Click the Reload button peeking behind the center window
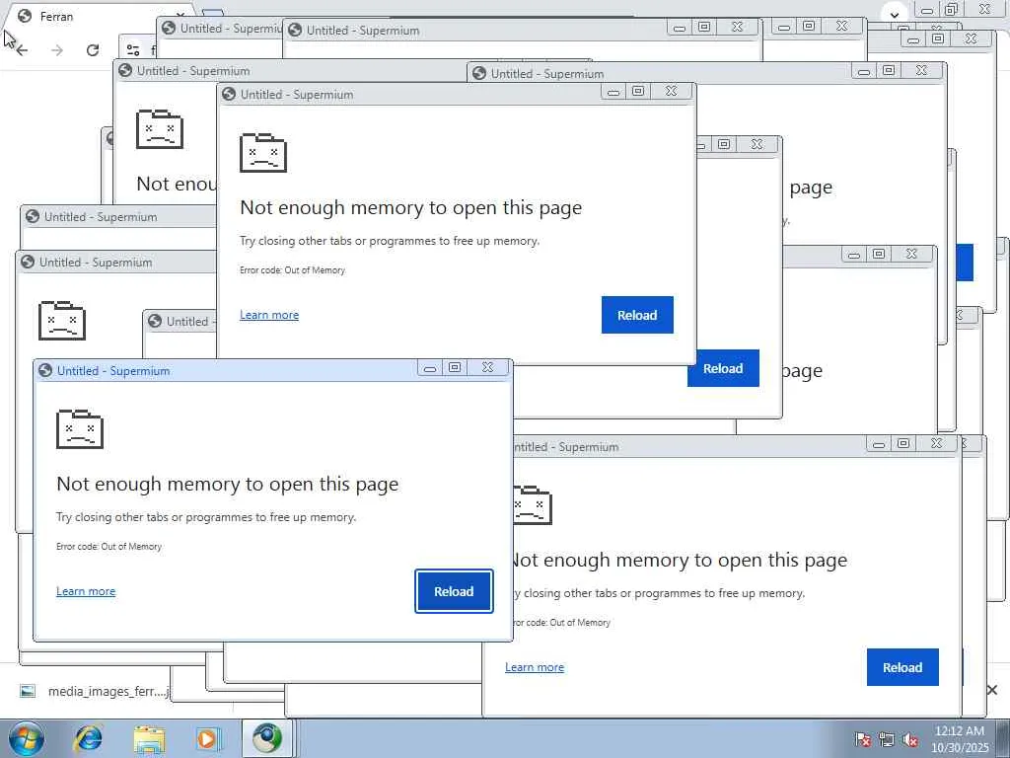Viewport: 1010px width, 758px height. [723, 369]
